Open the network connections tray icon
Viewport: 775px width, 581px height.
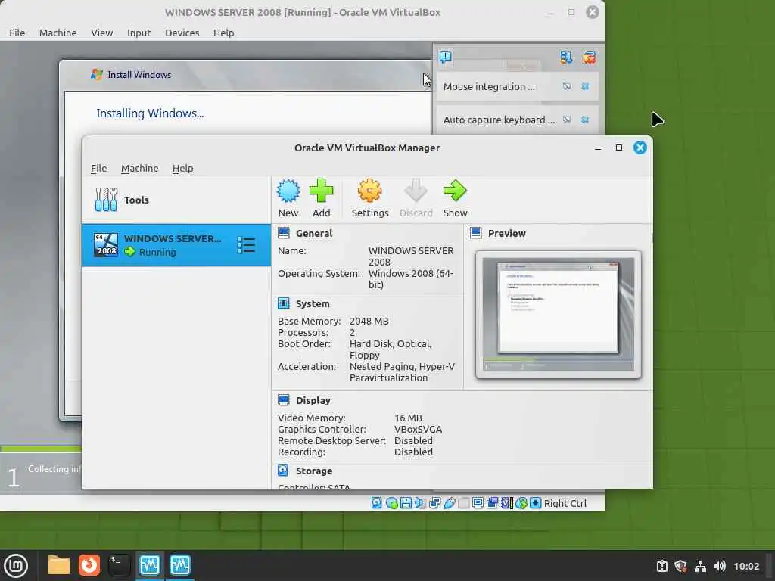point(700,566)
